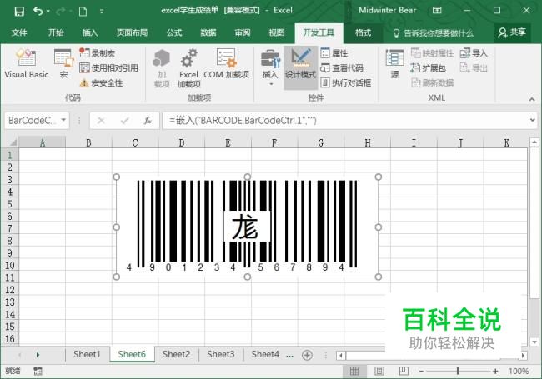Switch to the 页面布局 ribbon tab
The width and height of the screenshot is (542, 379).
[x=132, y=32]
